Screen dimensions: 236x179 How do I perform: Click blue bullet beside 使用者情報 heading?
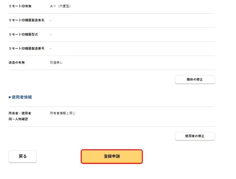(x=10, y=97)
